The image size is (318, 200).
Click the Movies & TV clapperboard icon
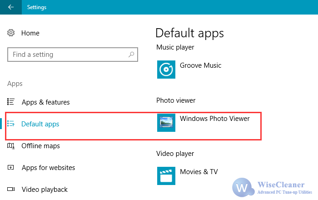[x=166, y=176]
